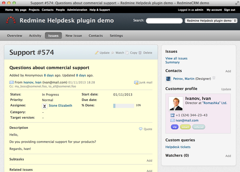Mark message as Junk mail icon
This screenshot has height=172, width=240.
136,83
